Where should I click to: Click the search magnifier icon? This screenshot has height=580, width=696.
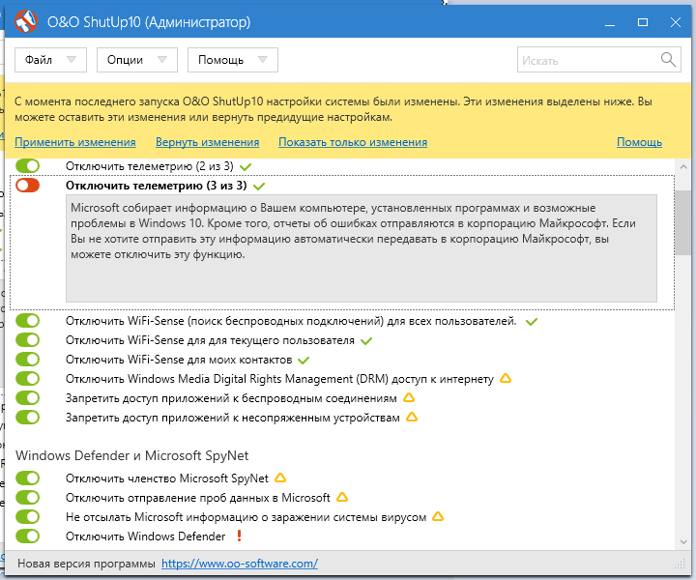coord(668,59)
